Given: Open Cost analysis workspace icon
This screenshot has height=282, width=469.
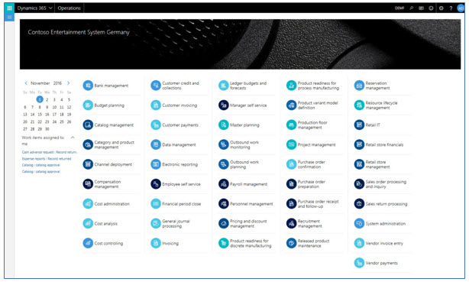Looking at the screenshot, I should point(88,224).
